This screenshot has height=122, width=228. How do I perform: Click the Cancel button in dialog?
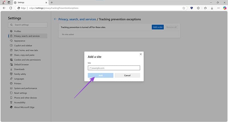click(x=127, y=75)
